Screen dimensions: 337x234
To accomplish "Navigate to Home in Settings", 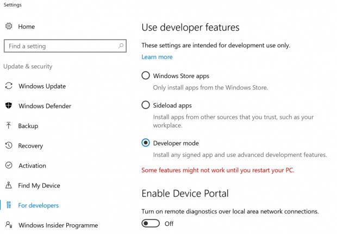I will 26,27.
